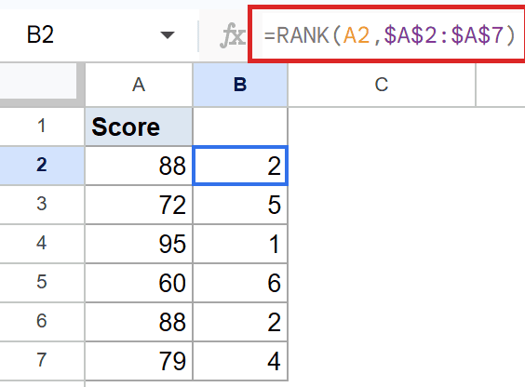525x387 pixels.
Task: Click cell B6 showing rank 2
Action: coord(240,322)
